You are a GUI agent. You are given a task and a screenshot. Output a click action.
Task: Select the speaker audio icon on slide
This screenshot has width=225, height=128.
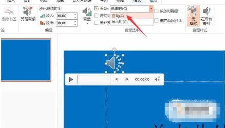point(114,64)
